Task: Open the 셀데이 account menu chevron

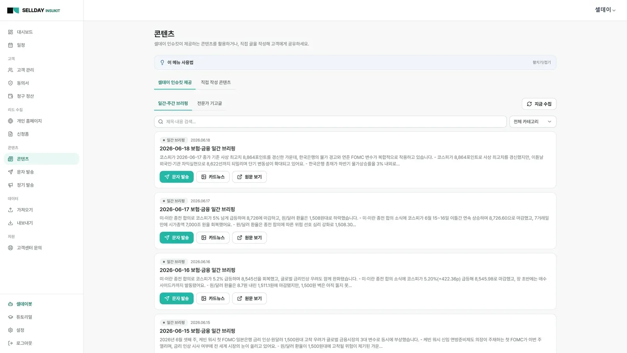Action: pyautogui.click(x=614, y=11)
